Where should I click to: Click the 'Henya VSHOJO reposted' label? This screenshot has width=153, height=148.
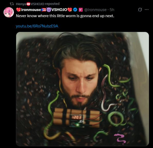(x=38, y=4)
